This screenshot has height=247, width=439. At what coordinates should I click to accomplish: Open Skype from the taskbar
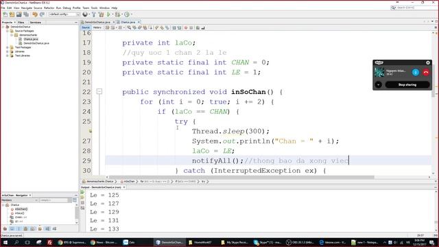(268, 242)
